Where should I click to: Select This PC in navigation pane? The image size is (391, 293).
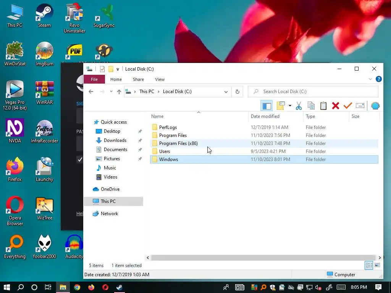(113, 201)
